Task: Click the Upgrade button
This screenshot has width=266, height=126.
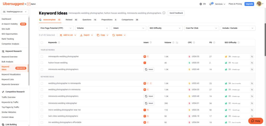Action: [x=249, y=4]
